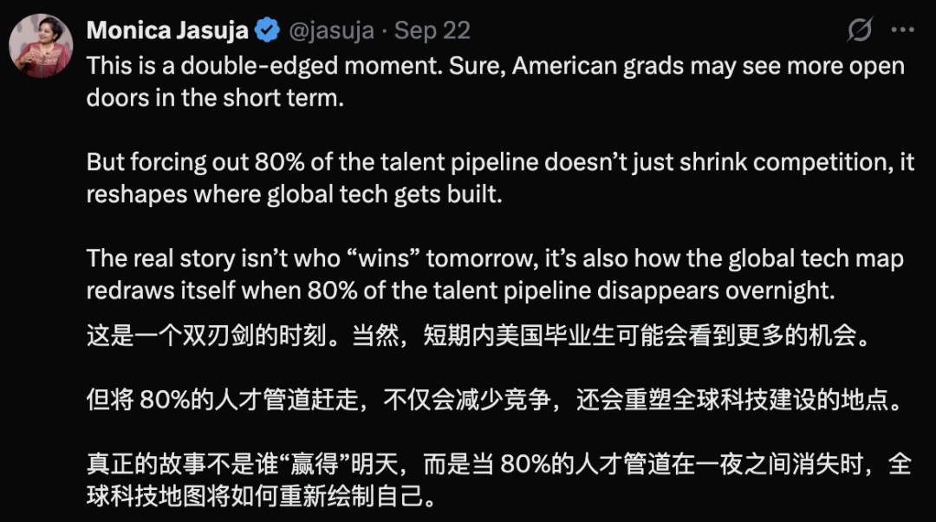Click the Chinese line starting "真正的故事不是谁"
Image resolution: width=936 pixels, height=522 pixels.
pos(498,465)
